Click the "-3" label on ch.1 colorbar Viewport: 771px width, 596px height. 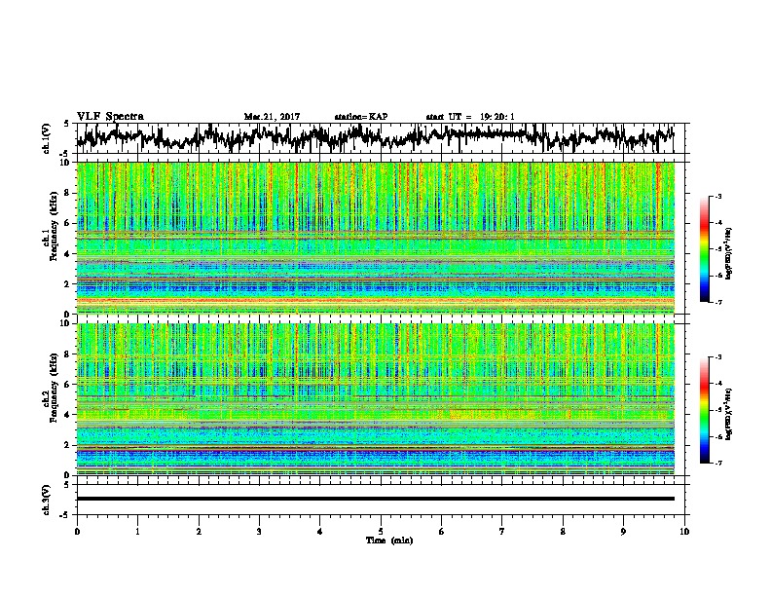(718, 196)
